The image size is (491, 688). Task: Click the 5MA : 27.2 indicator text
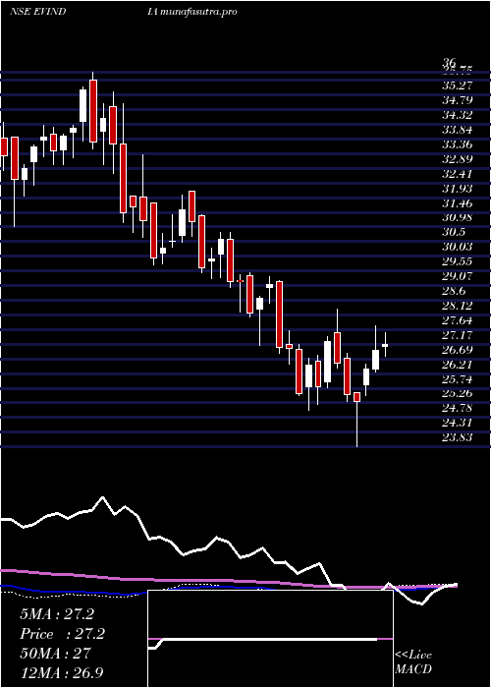tap(57, 614)
